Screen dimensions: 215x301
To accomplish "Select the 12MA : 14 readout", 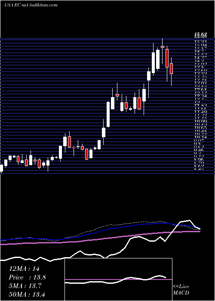I will (x=24, y=269).
